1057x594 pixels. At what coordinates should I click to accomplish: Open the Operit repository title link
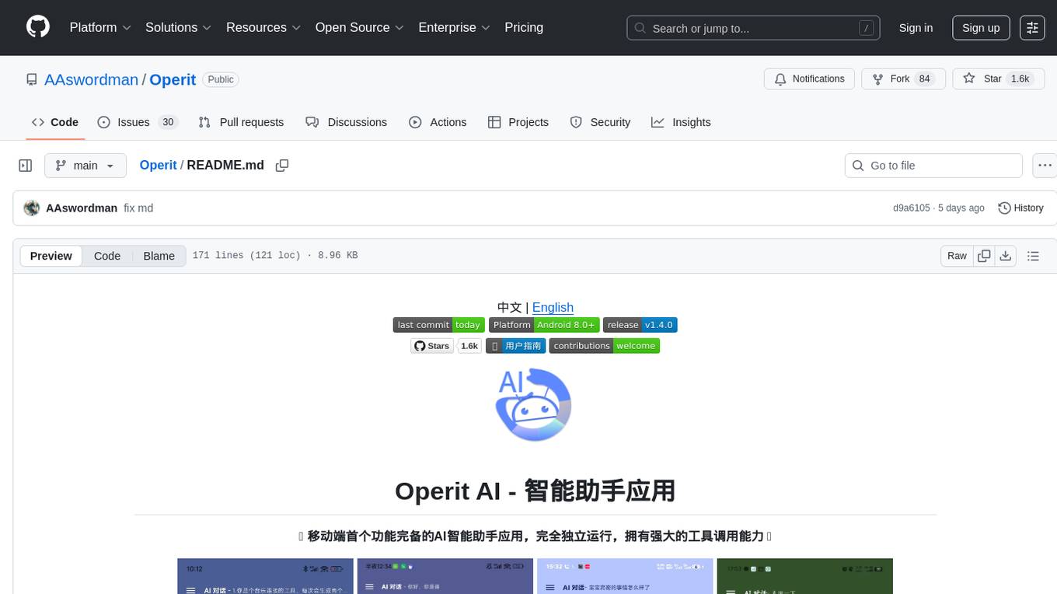coord(173,80)
